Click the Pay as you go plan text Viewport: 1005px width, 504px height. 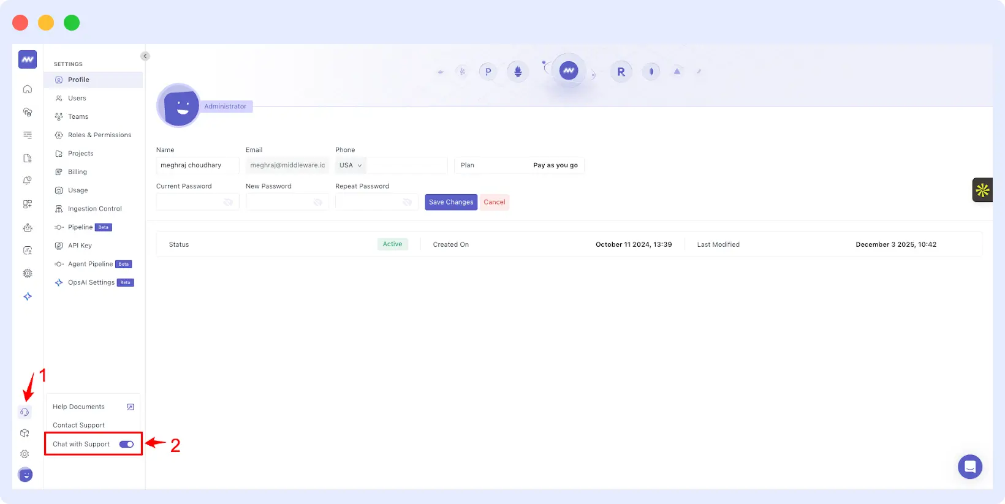555,165
